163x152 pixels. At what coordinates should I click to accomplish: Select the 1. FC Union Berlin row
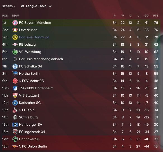[81, 146]
